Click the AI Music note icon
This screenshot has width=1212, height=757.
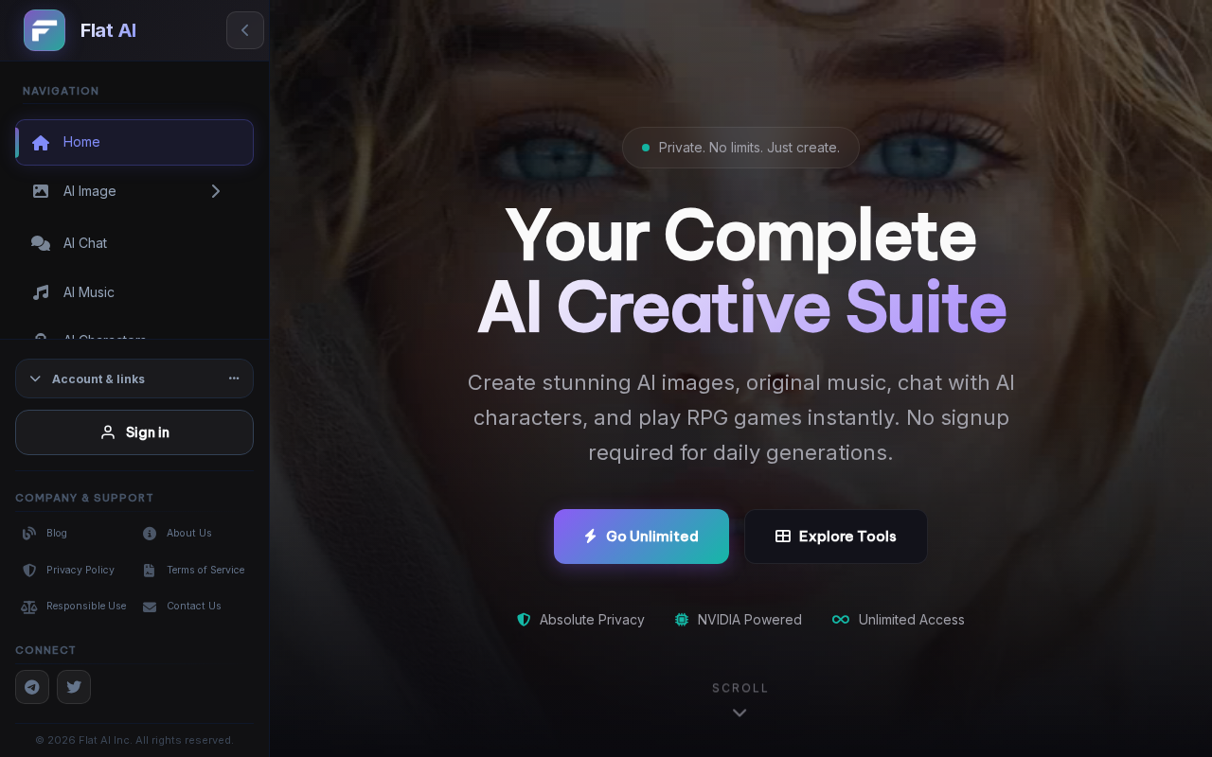coord(41,292)
